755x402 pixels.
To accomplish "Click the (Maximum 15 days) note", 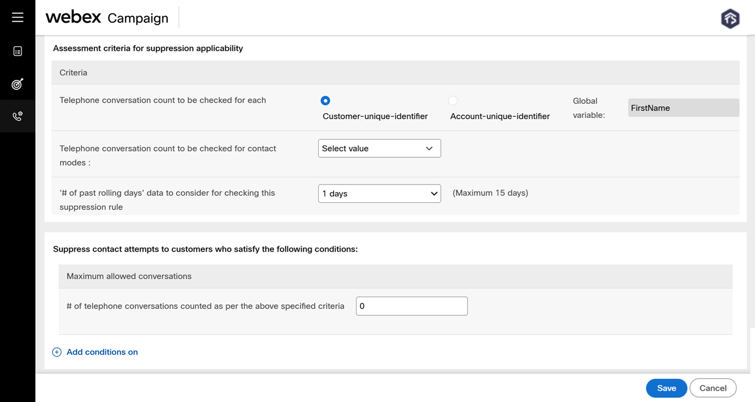I will (x=491, y=193).
